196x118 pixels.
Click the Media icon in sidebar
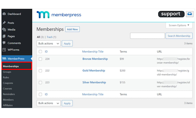4,29
